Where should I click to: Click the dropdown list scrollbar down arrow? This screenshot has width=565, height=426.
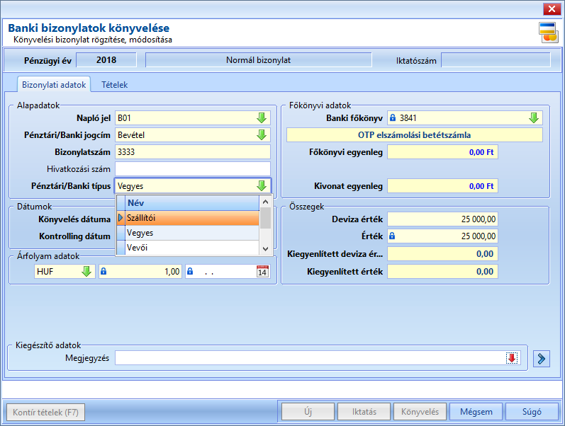[x=266, y=249]
